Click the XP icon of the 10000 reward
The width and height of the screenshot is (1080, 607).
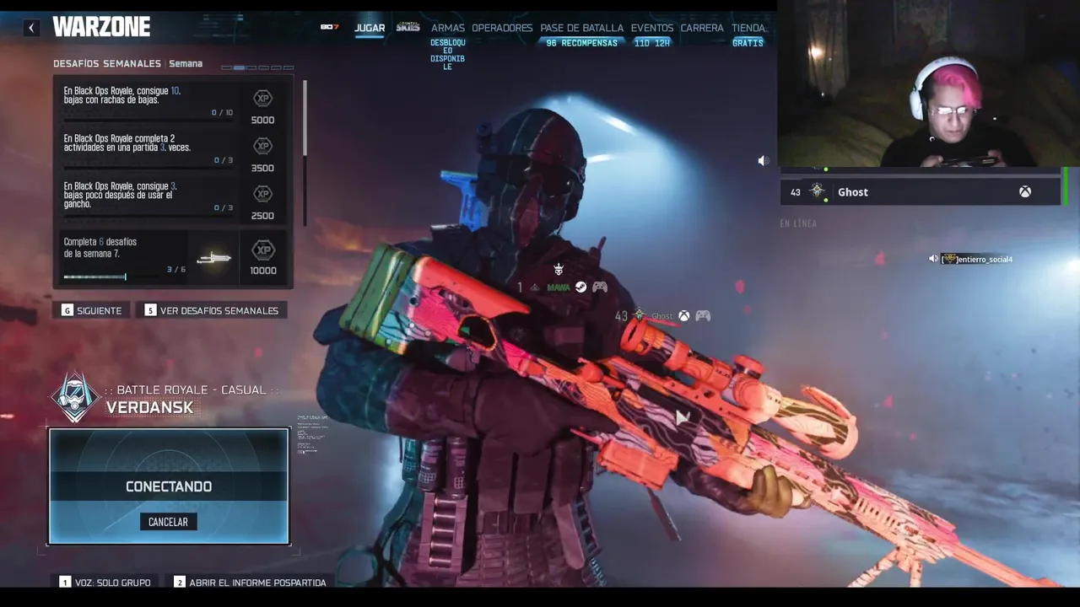(x=263, y=250)
